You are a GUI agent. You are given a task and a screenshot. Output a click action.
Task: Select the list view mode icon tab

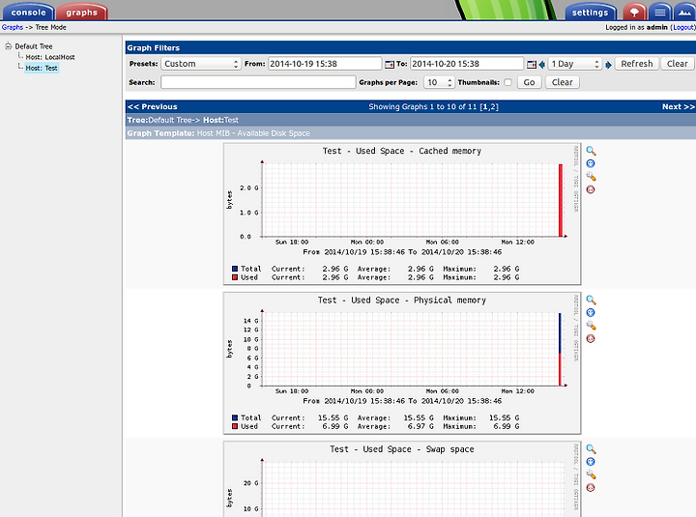(660, 12)
